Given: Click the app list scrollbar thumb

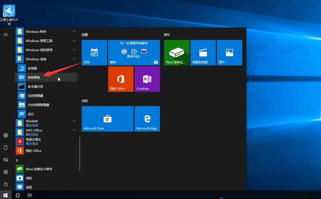Looking at the screenshot, I should 80,154.
